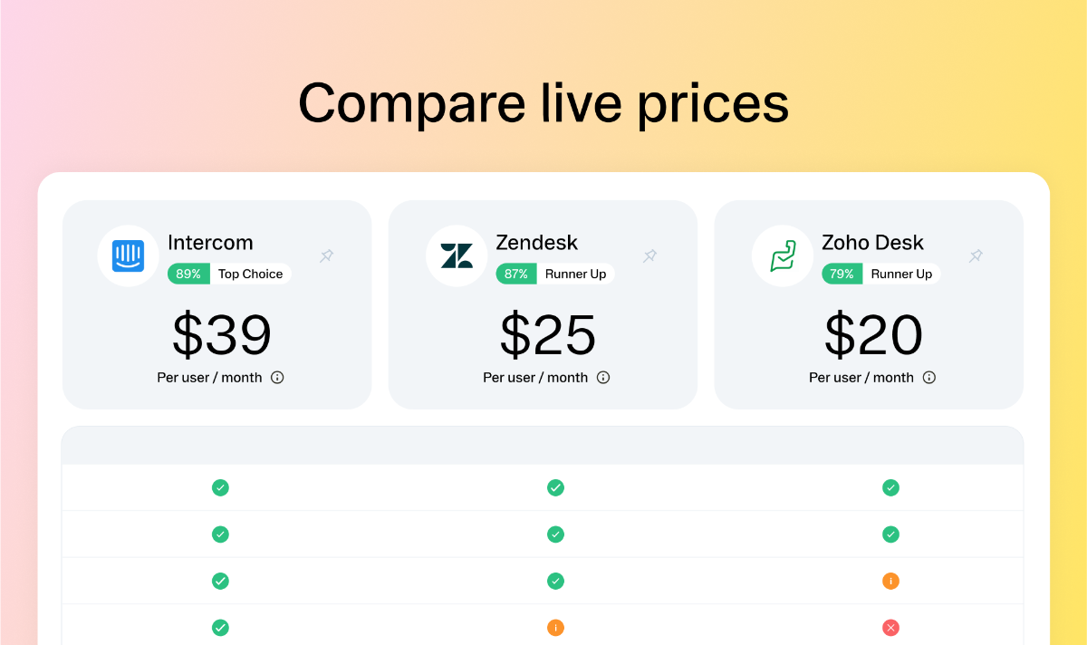The image size is (1087, 645).
Task: Click the Compare live prices heading
Action: pos(543,102)
